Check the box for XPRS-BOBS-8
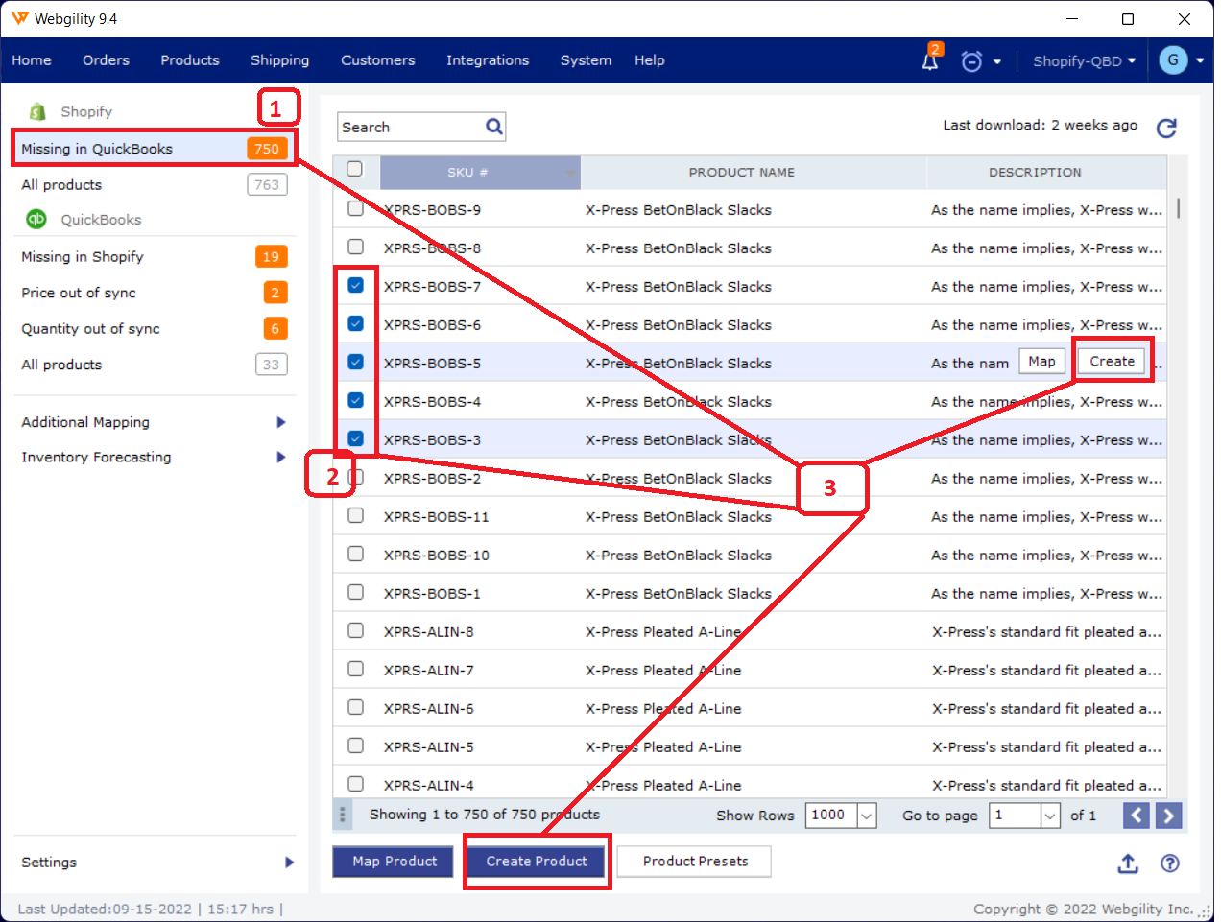This screenshot has width=1221, height=922. tap(355, 247)
